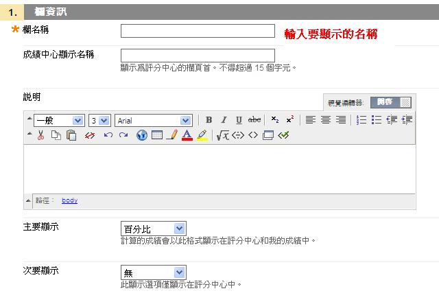Apply strikethrough with the abc icon
Viewport: 439px width, 293px height.
[x=254, y=120]
